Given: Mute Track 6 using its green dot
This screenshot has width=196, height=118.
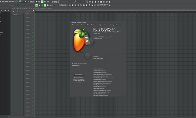Looking at the screenshot, I should point(33,36).
